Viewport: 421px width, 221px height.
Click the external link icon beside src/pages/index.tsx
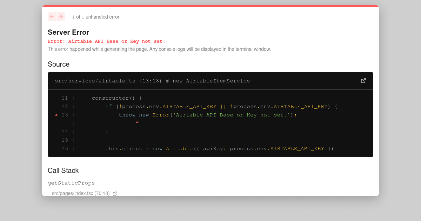(115, 193)
